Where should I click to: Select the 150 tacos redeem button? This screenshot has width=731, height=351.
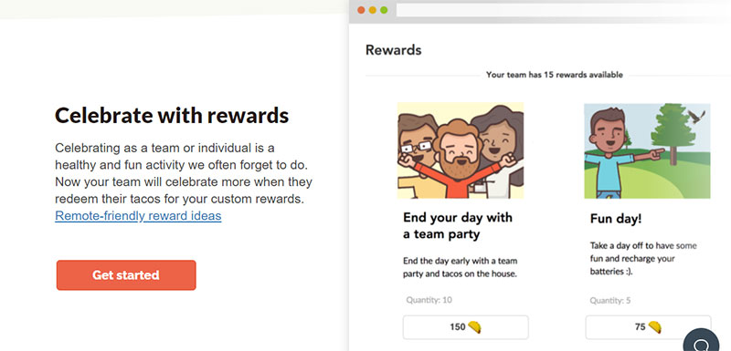pos(466,327)
